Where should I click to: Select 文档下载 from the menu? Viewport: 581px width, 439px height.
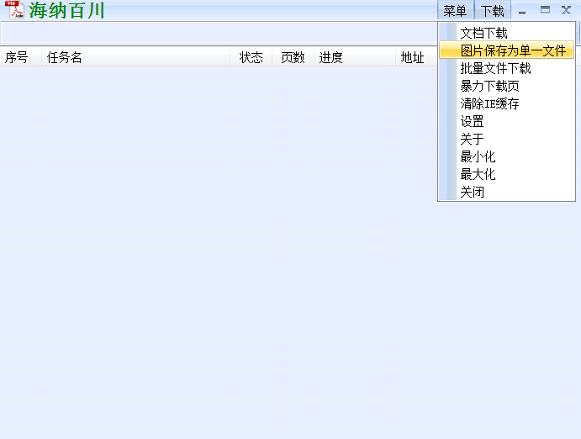point(483,33)
